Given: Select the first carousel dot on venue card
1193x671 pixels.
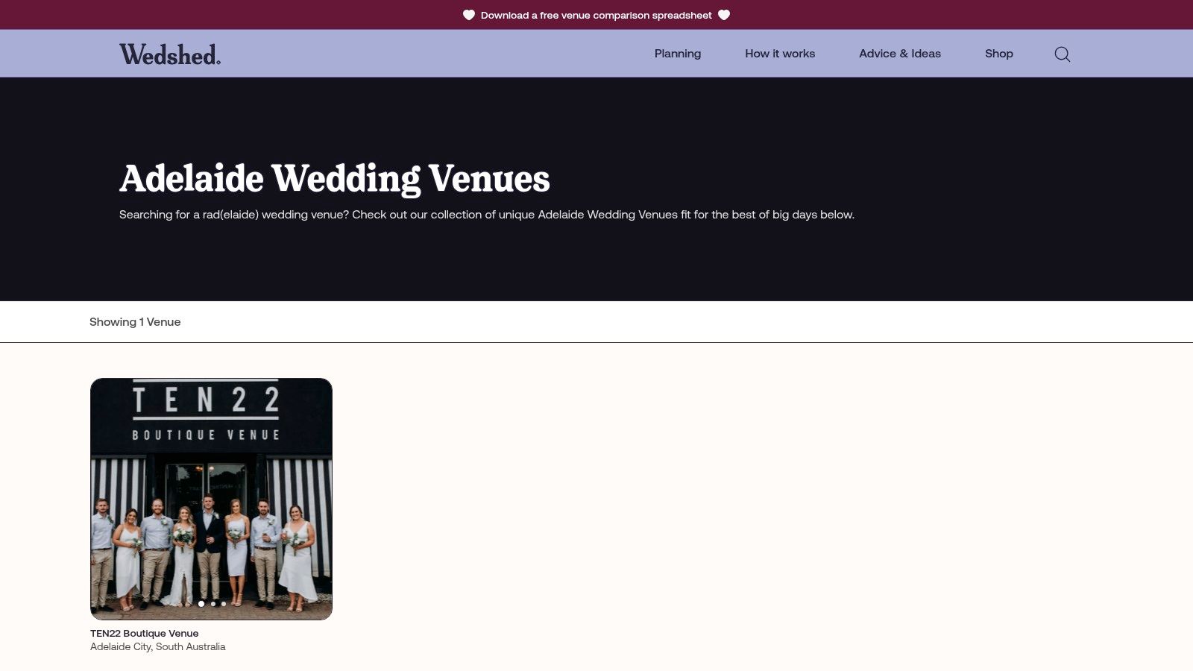Looking at the screenshot, I should (201, 604).
